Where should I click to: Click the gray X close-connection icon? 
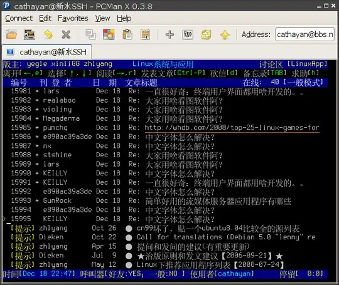pyautogui.click(x=66, y=34)
